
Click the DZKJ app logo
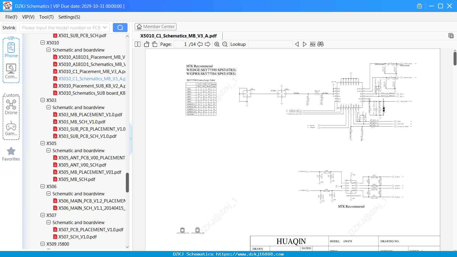(7, 6)
